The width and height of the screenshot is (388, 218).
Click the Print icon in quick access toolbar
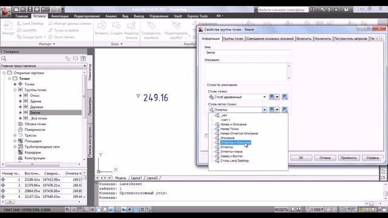pos(36,10)
